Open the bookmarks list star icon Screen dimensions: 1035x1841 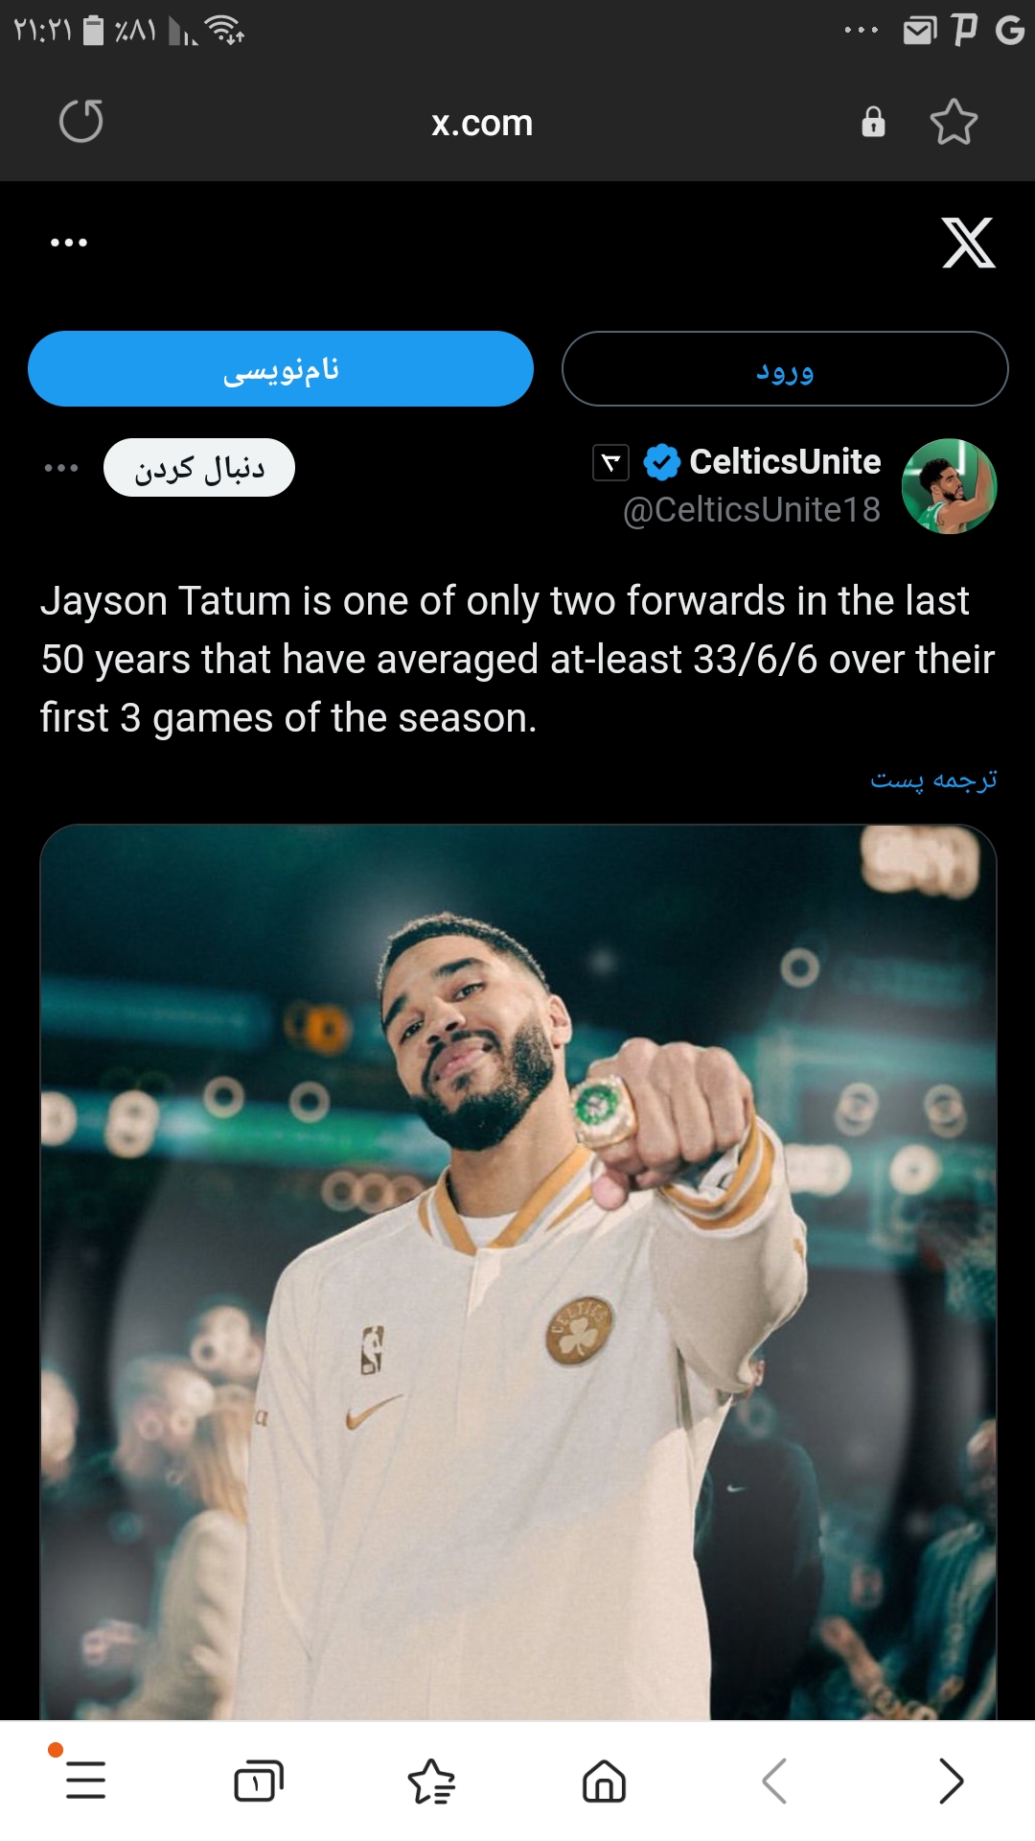point(431,1781)
